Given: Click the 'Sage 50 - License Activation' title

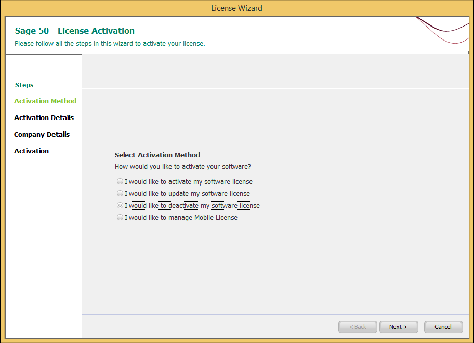Looking at the screenshot, I should pyautogui.click(x=75, y=31).
